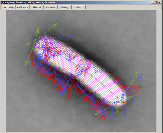Click the 'Aligning: frame 2, cell 14' title text
This screenshot has width=163, height=133.
pyautogui.click(x=18, y=2)
